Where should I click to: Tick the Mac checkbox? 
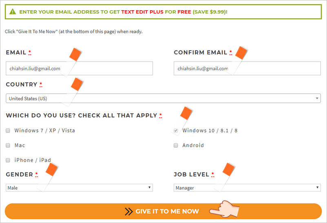pyautogui.click(x=8, y=146)
